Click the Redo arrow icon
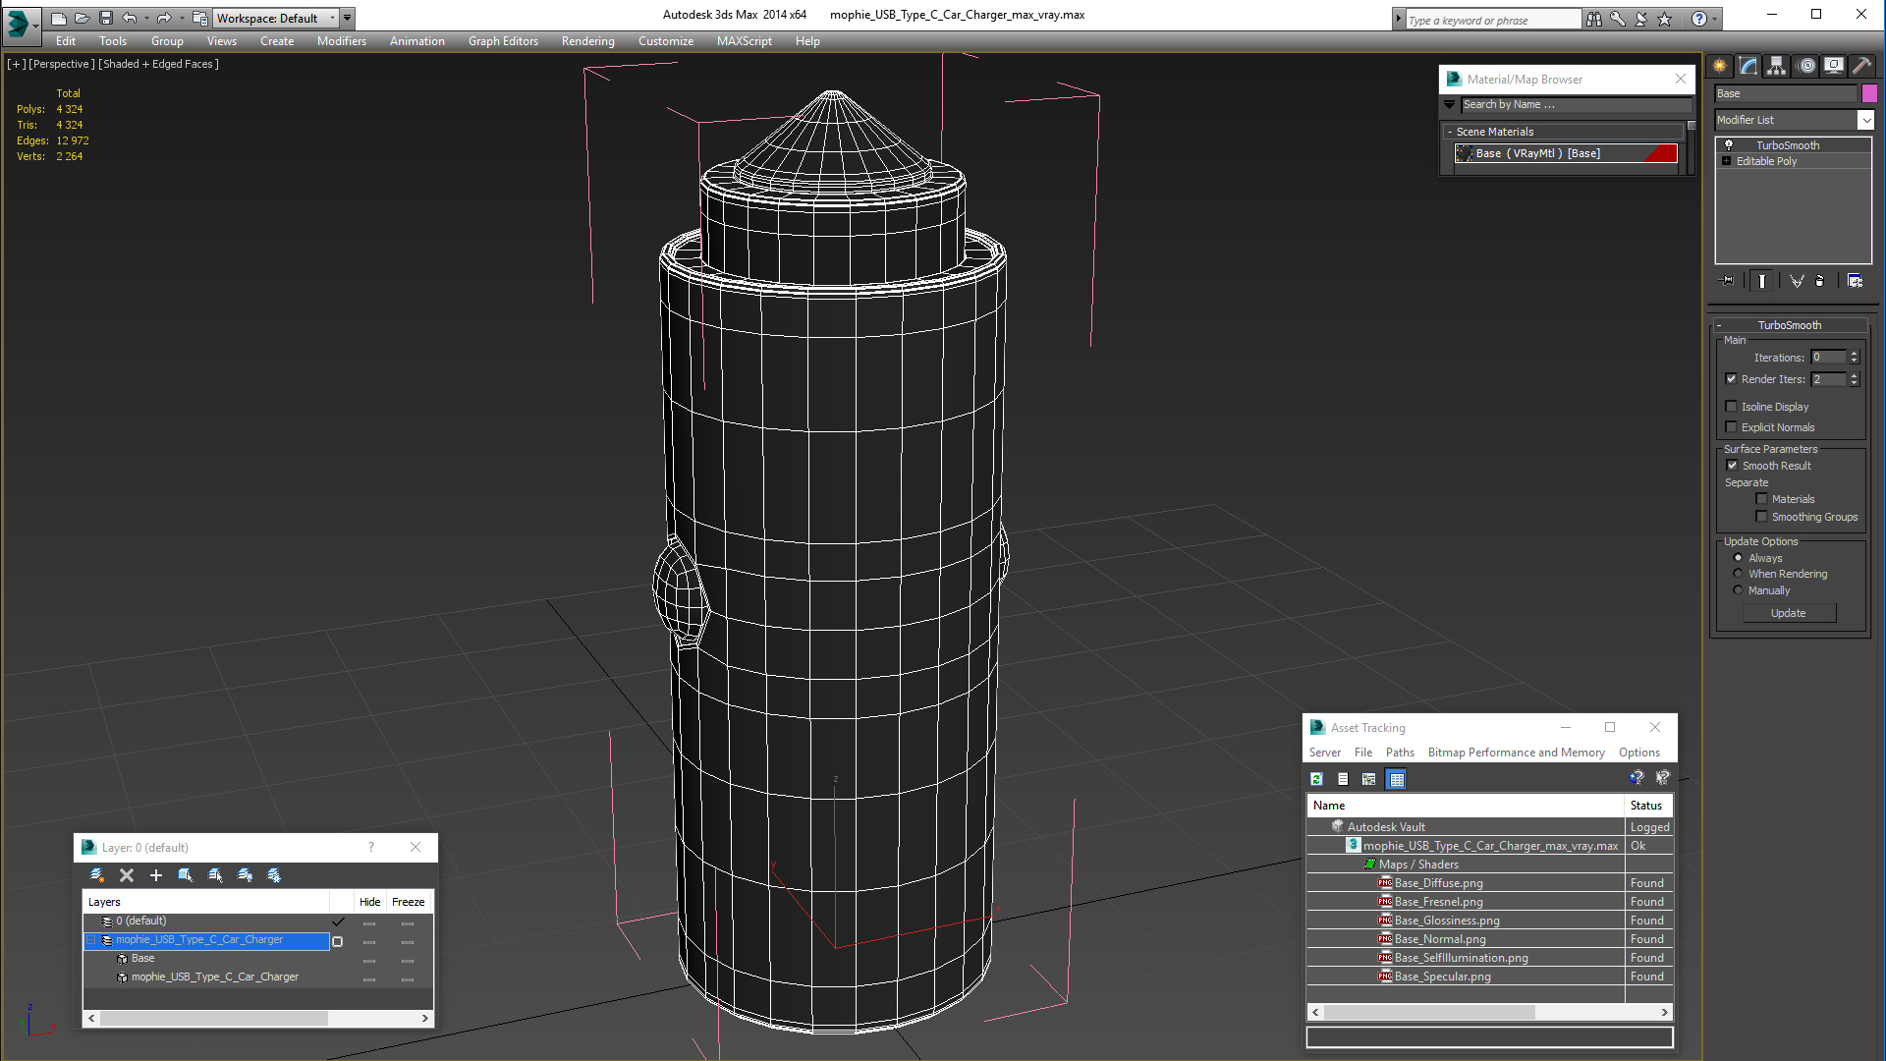Image resolution: width=1886 pixels, height=1061 pixels. (x=164, y=18)
